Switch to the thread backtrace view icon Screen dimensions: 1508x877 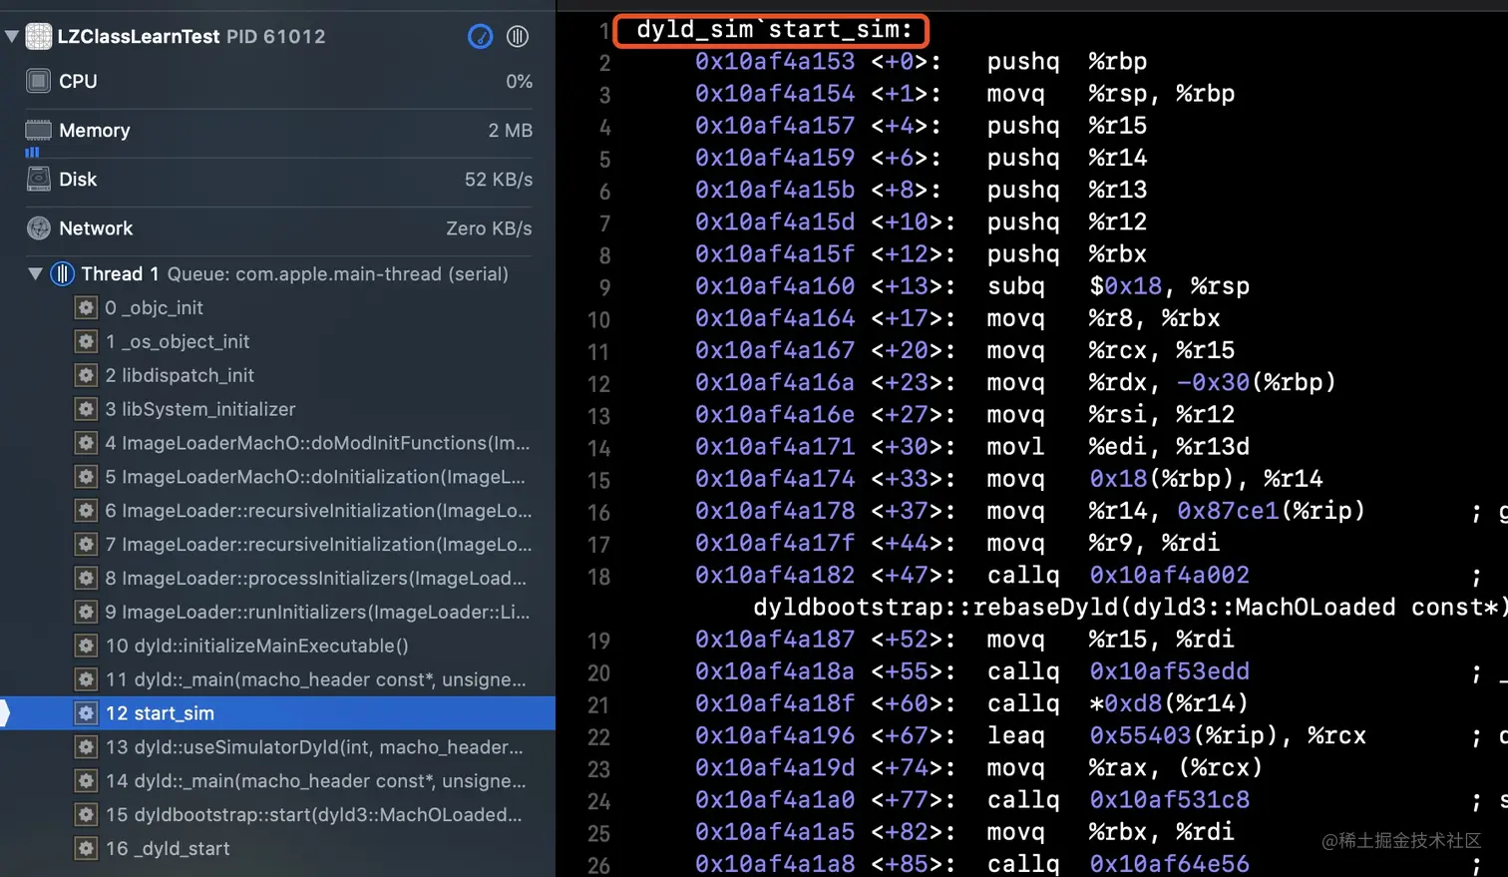(518, 36)
